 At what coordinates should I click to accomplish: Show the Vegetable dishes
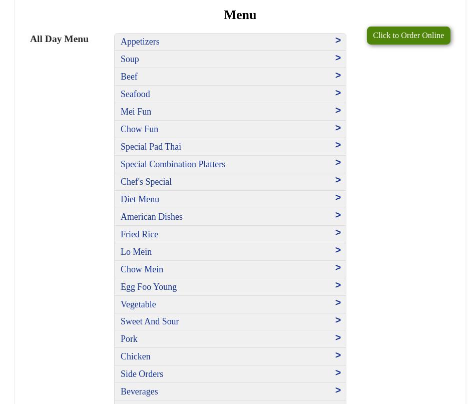pyautogui.click(x=138, y=304)
